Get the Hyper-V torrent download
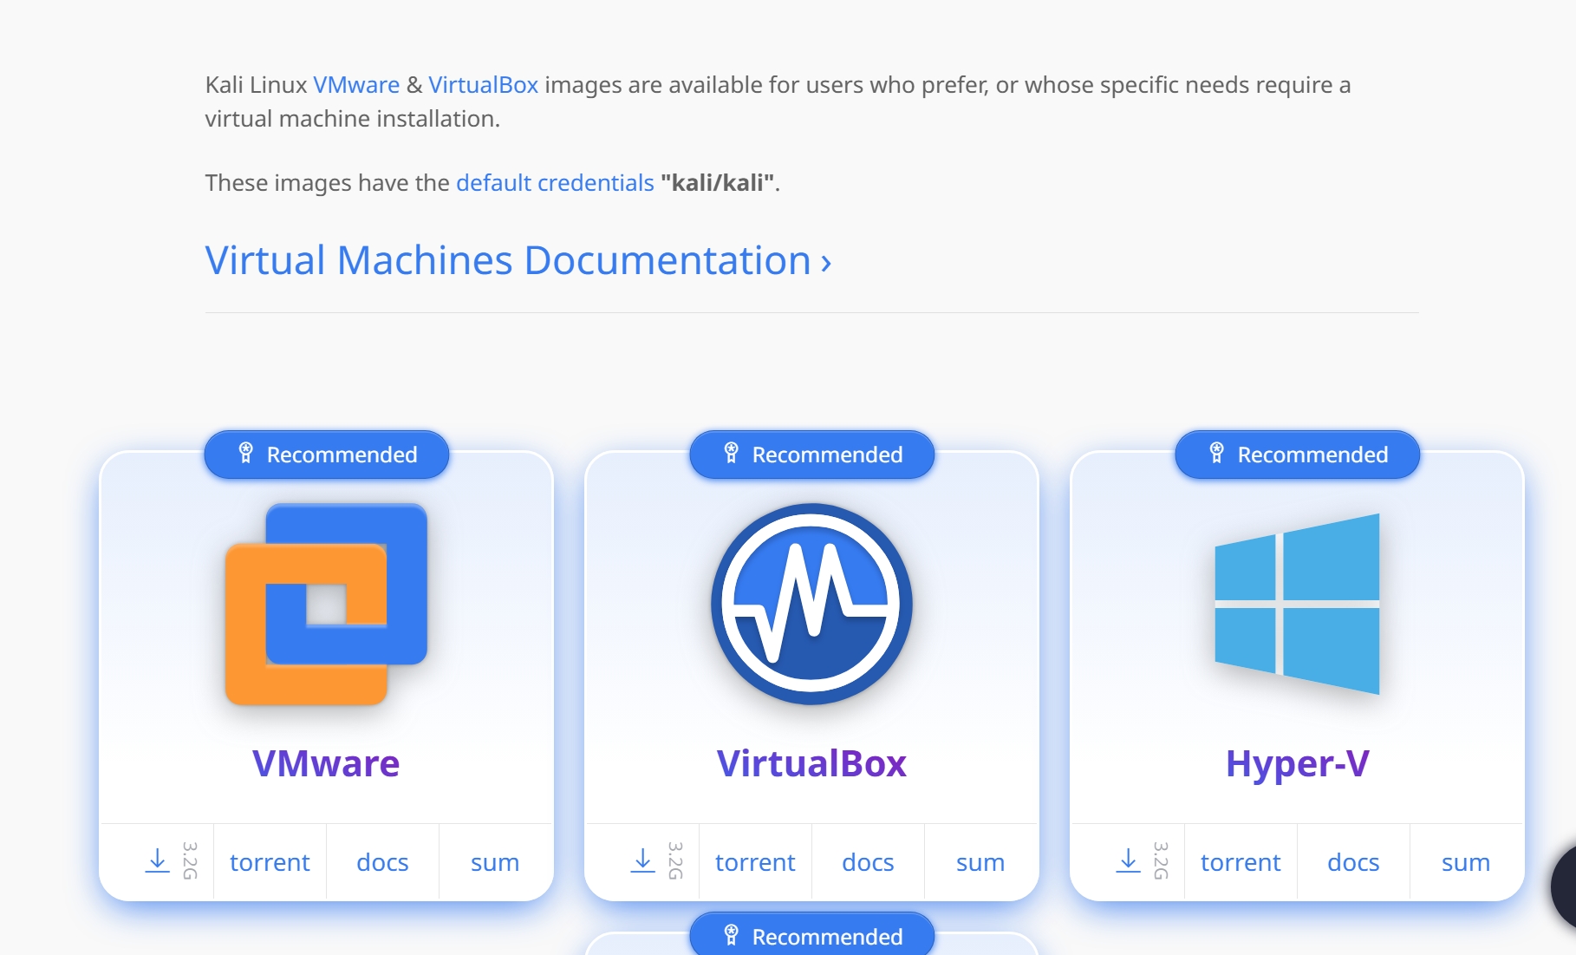 [x=1241, y=862]
